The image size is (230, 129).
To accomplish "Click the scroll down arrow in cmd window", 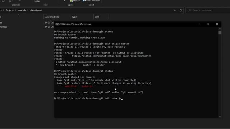I will point(220,116).
